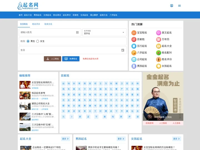Click the 万年历 calendar icon

click(x=159, y=39)
